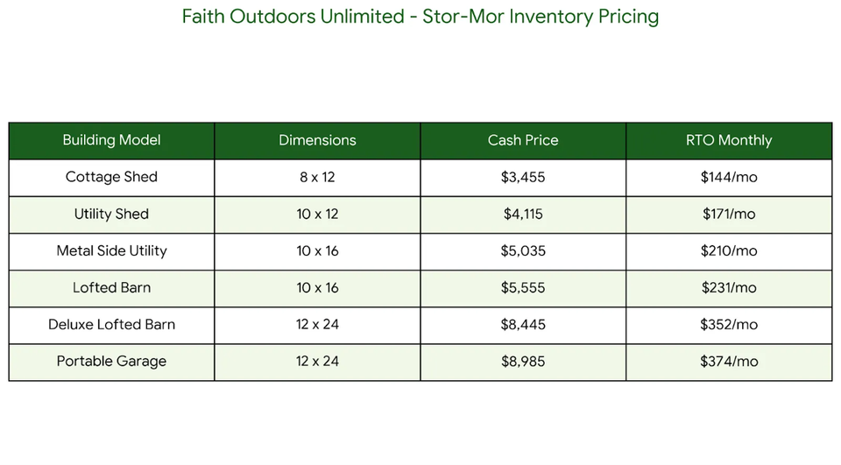Select the Cottage Shed cell
Screen dimensions: 841x465
point(111,177)
